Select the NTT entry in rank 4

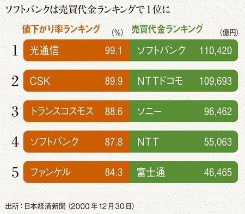pyautogui.click(x=148, y=142)
